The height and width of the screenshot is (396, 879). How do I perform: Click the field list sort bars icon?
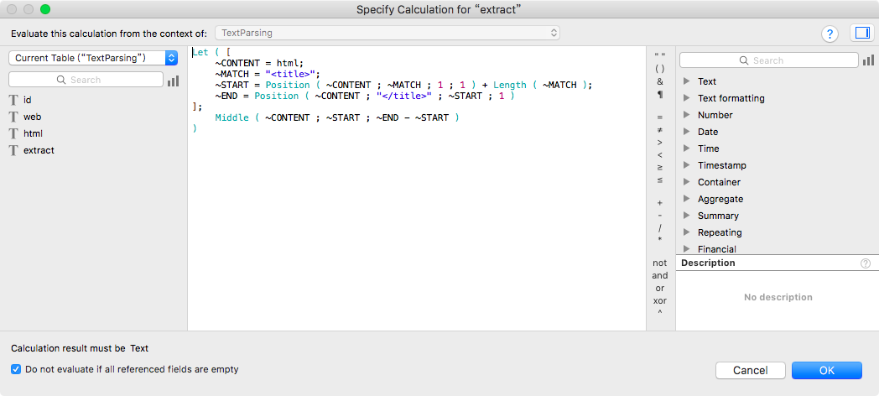coord(174,81)
